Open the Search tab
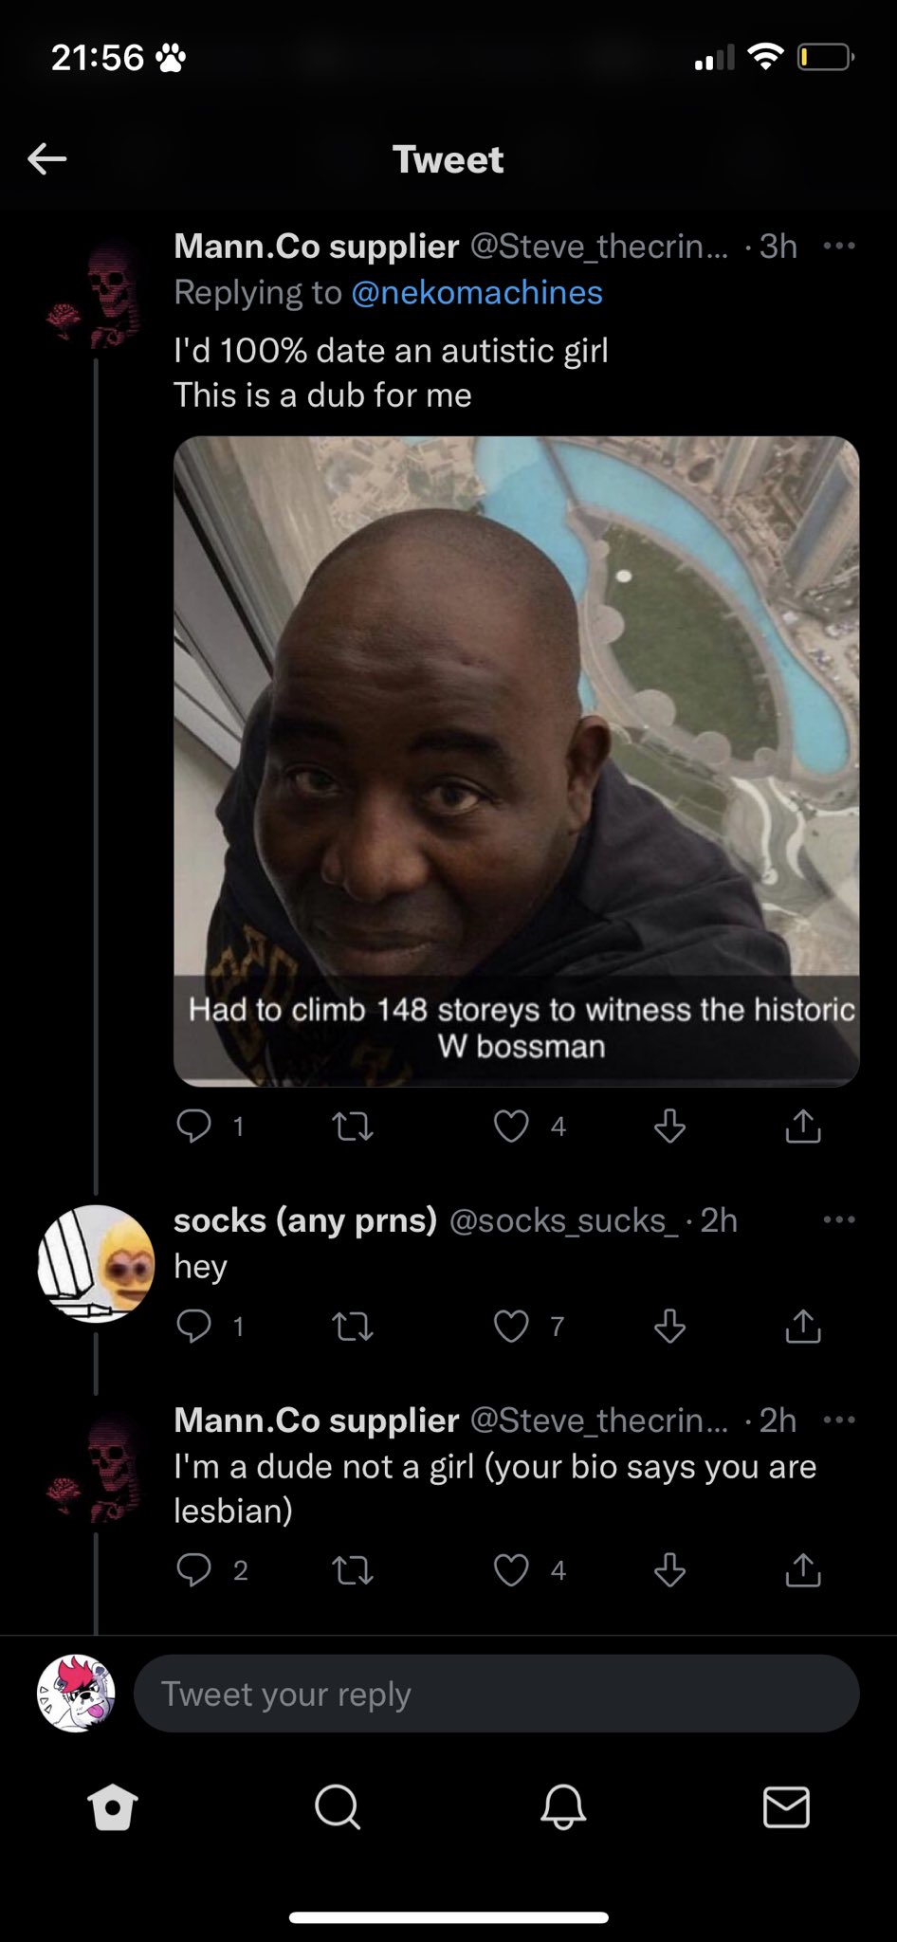The height and width of the screenshot is (1942, 897). pyautogui.click(x=337, y=1806)
